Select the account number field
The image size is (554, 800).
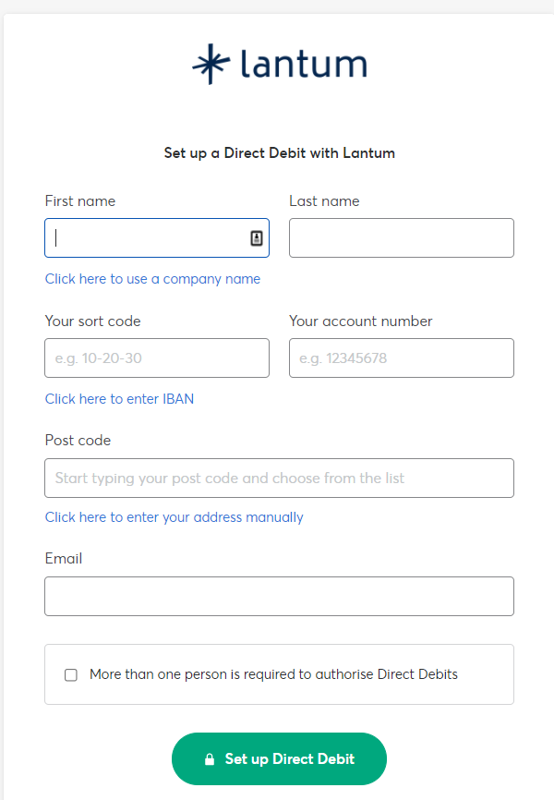point(402,358)
